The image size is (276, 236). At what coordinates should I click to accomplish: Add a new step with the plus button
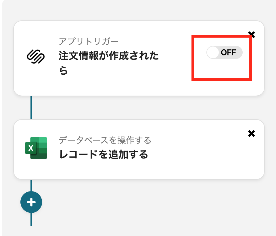(31, 202)
